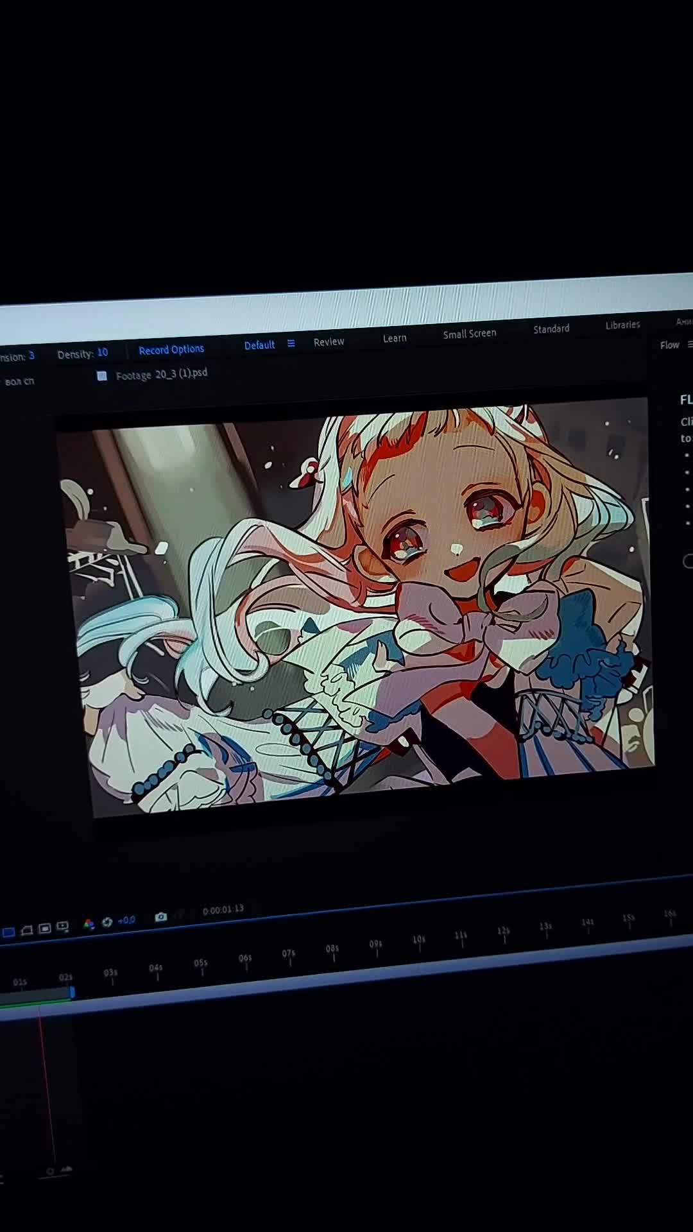The image size is (693, 1232).
Task: Open the Default workspace menu icon
Action: click(291, 343)
